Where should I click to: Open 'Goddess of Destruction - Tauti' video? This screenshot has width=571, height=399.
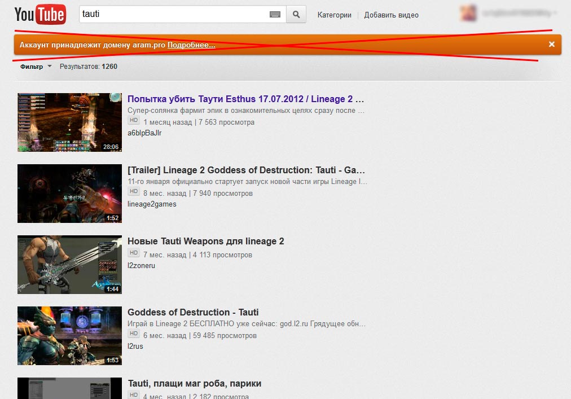(x=193, y=312)
